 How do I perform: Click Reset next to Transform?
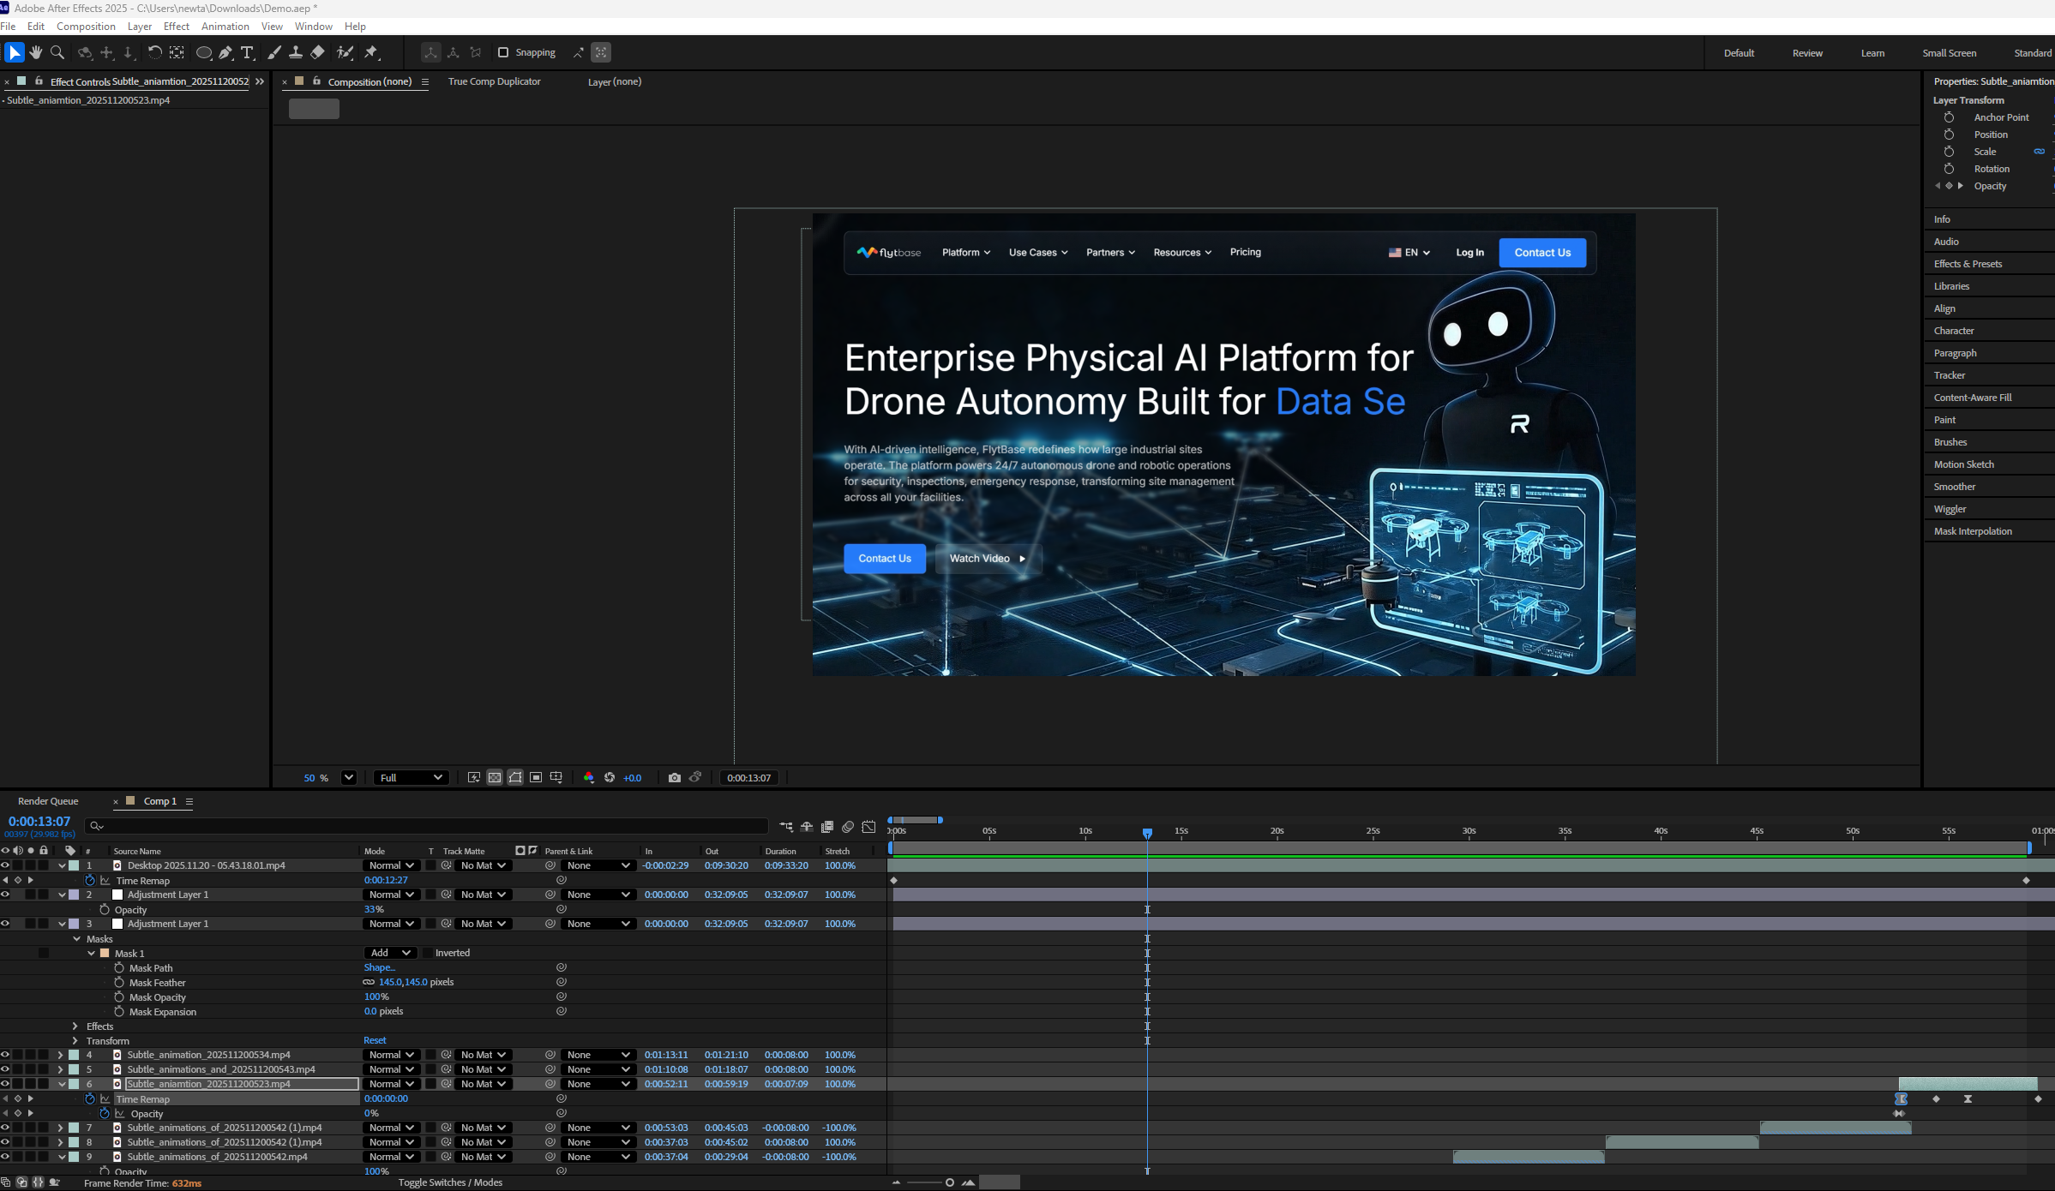click(375, 1041)
